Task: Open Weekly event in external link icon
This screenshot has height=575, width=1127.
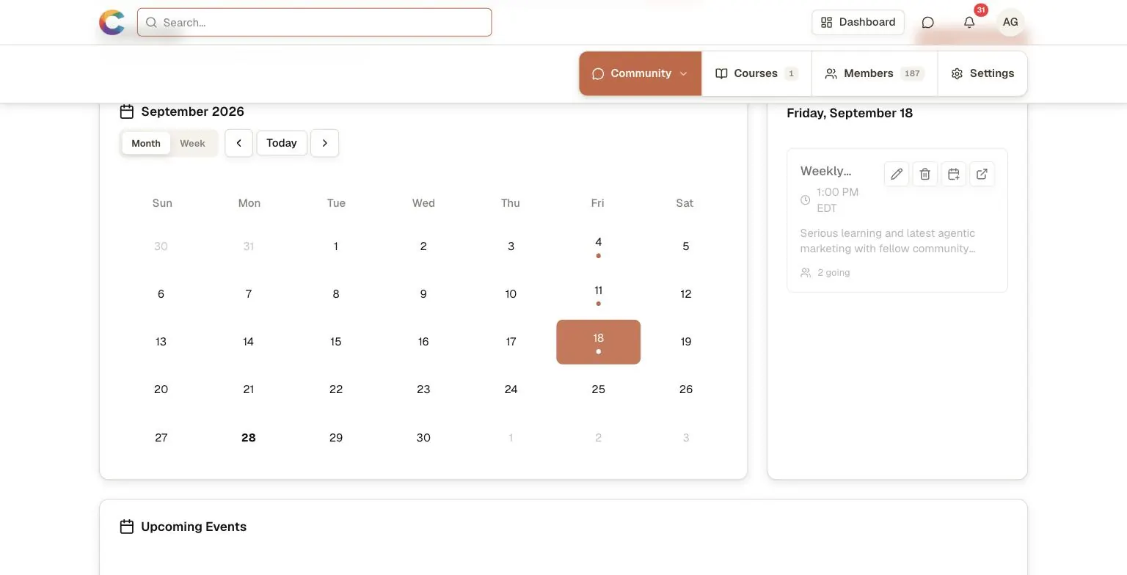Action: (982, 174)
